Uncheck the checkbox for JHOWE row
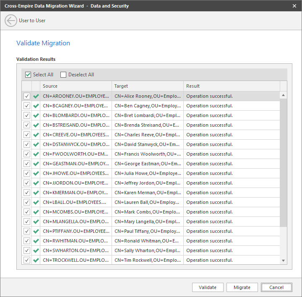This screenshot has height=297, width=302. click(x=27, y=173)
